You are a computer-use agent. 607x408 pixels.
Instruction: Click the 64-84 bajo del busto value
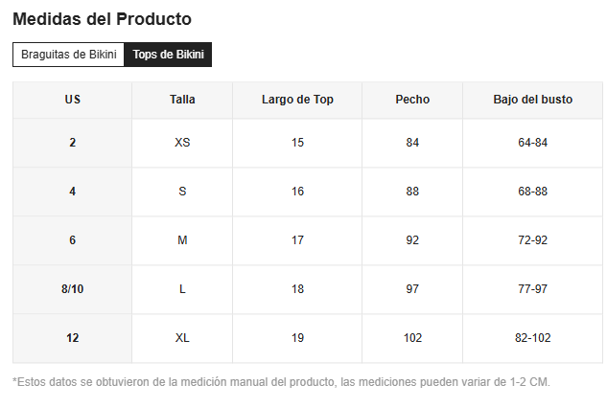pos(532,143)
